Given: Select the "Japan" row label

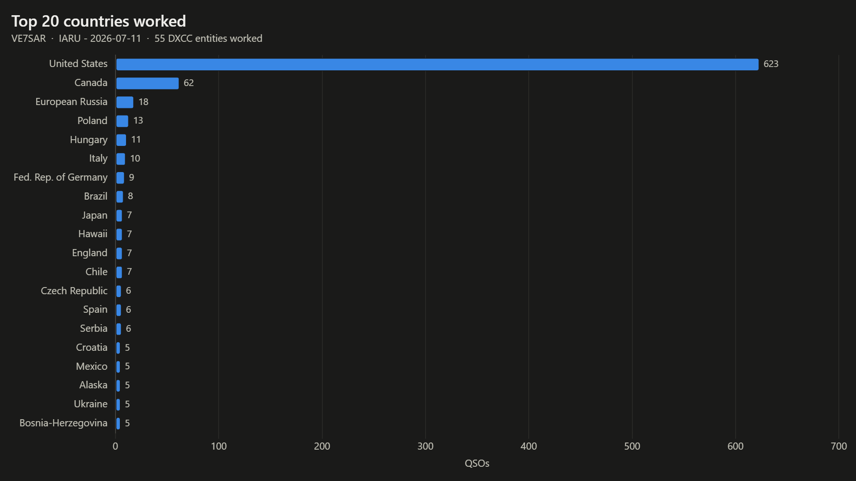Looking at the screenshot, I should (95, 215).
